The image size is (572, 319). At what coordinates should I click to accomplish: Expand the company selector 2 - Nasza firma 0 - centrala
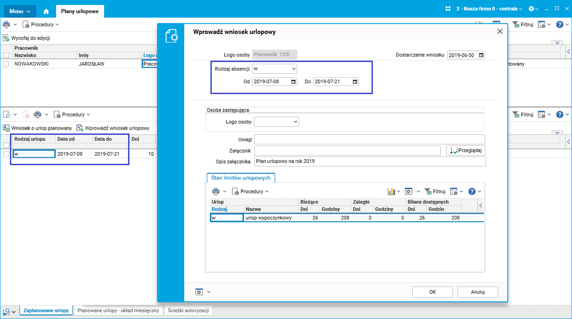point(489,9)
